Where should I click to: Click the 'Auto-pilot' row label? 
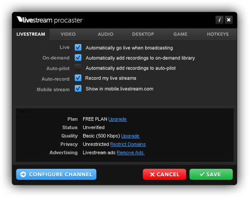click(x=58, y=69)
